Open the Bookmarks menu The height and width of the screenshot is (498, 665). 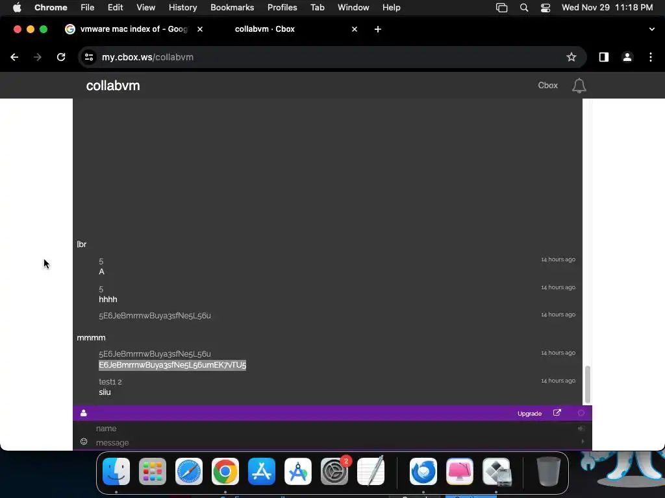tap(232, 7)
